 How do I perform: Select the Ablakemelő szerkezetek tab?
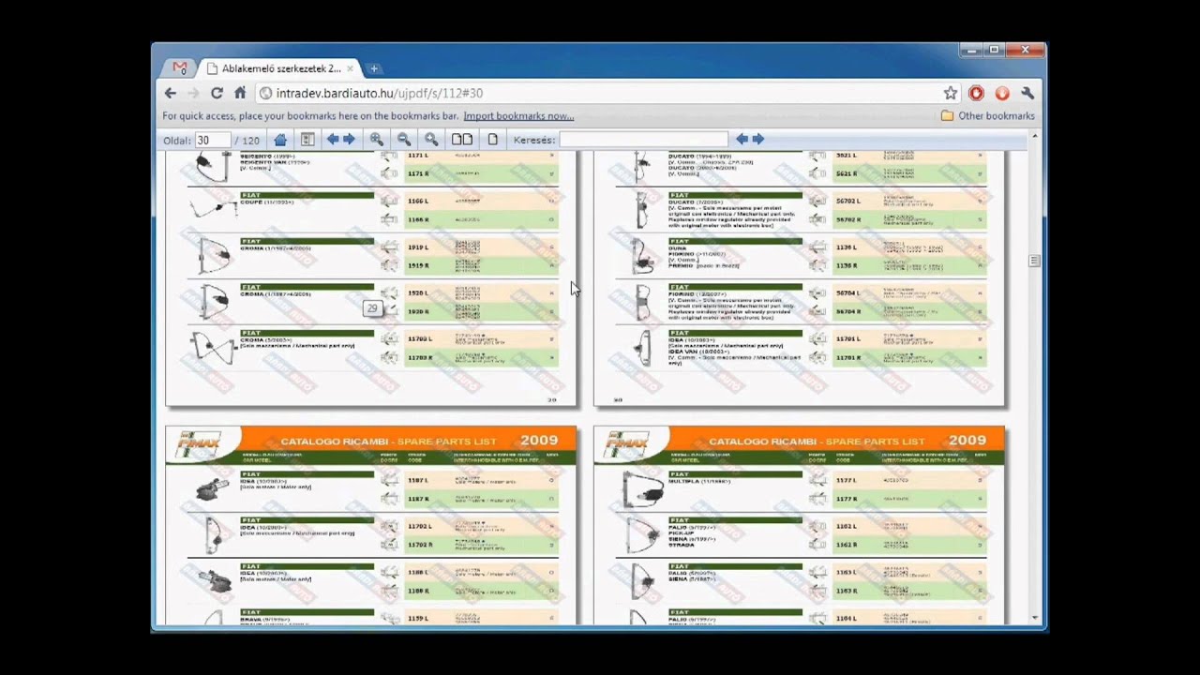click(279, 68)
